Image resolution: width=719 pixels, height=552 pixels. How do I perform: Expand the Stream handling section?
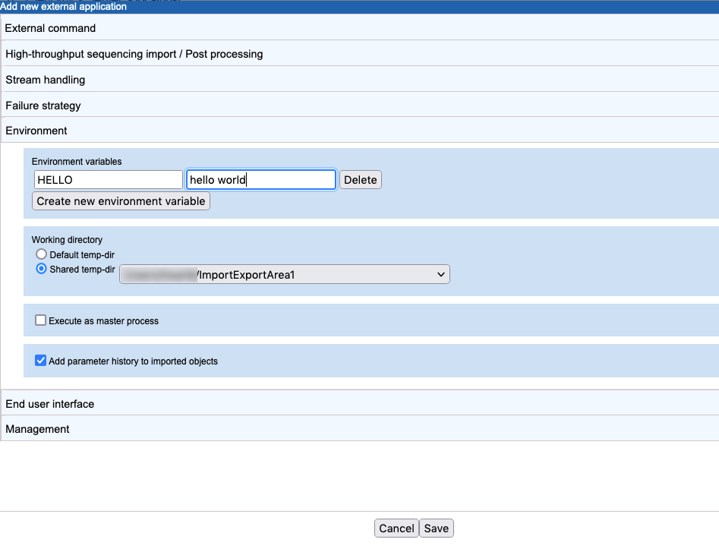click(x=46, y=80)
